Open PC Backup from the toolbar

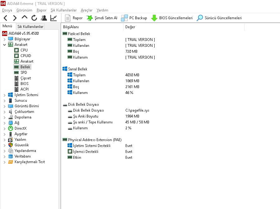(x=134, y=18)
